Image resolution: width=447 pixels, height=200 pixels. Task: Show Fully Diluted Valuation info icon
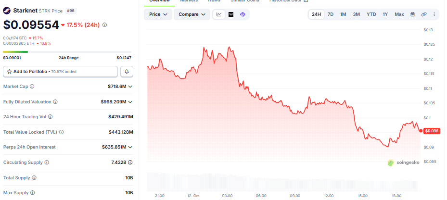(x=55, y=102)
